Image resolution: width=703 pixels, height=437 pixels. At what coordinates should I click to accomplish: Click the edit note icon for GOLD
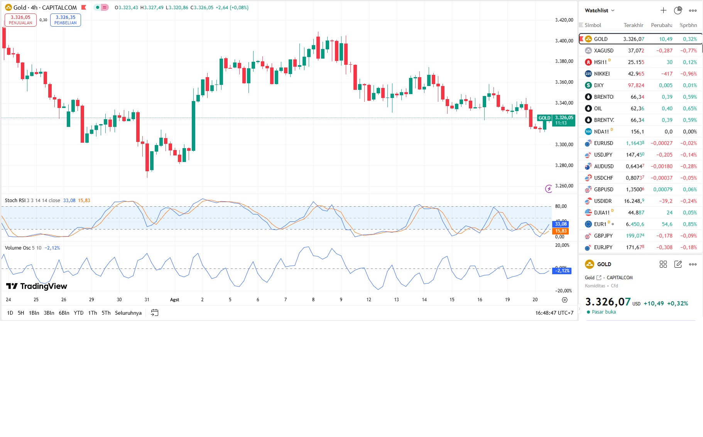(678, 264)
